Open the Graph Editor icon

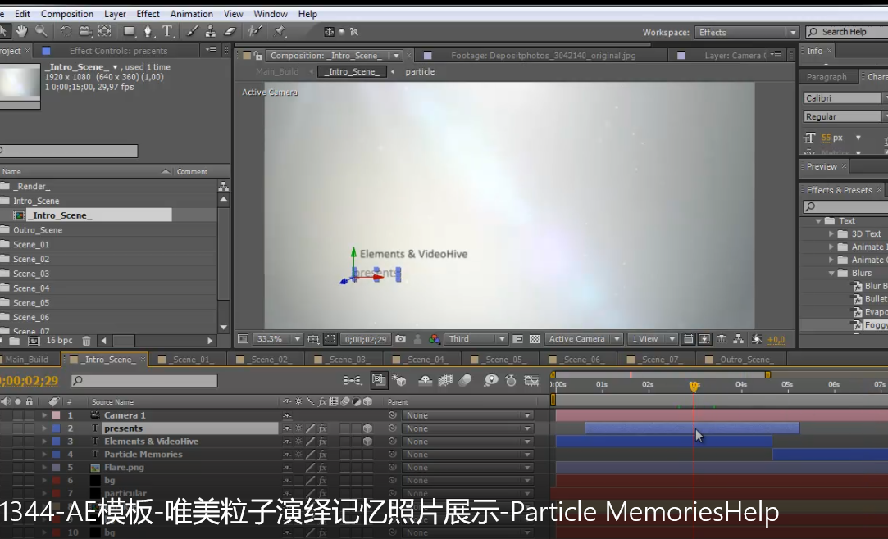pos(531,381)
